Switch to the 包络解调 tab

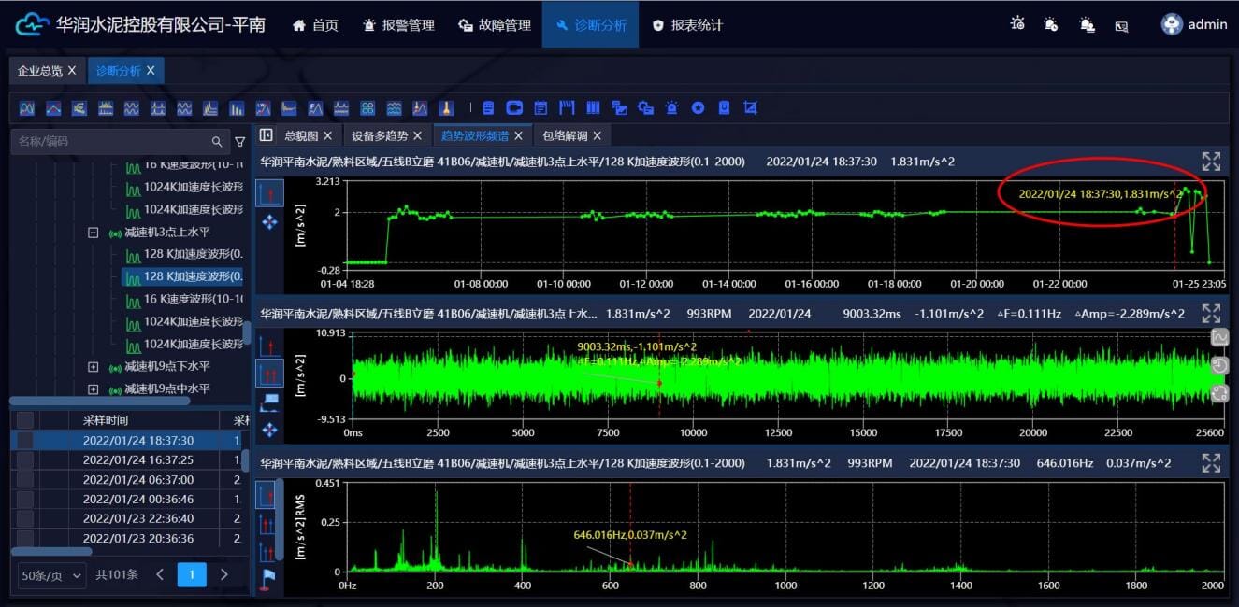point(565,135)
